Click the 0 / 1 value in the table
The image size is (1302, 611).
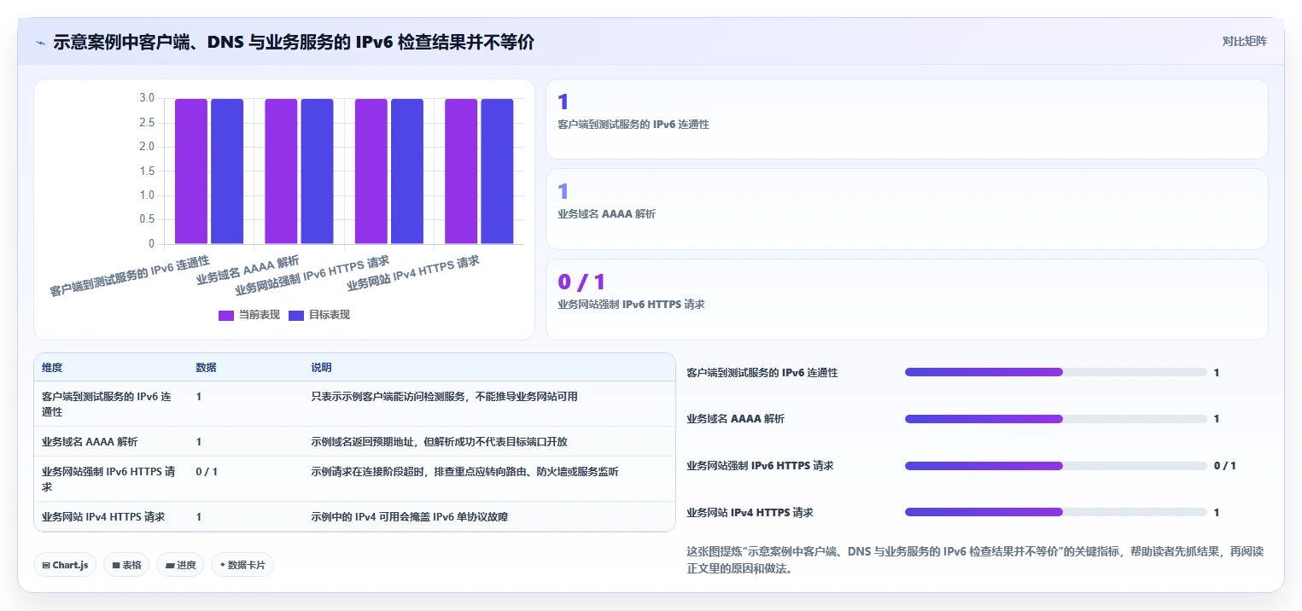(207, 472)
